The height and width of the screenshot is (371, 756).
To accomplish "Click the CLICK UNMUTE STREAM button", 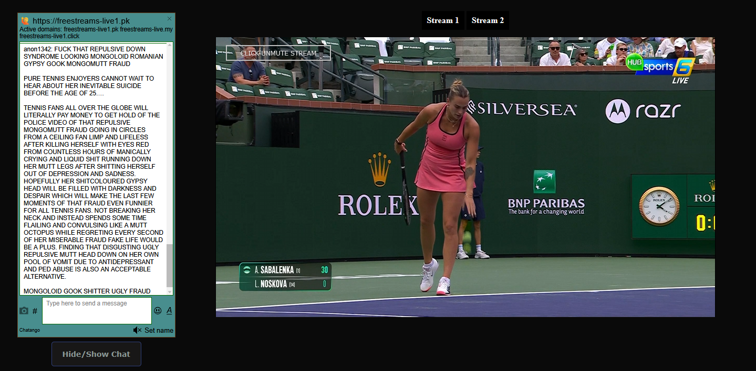I will point(278,53).
